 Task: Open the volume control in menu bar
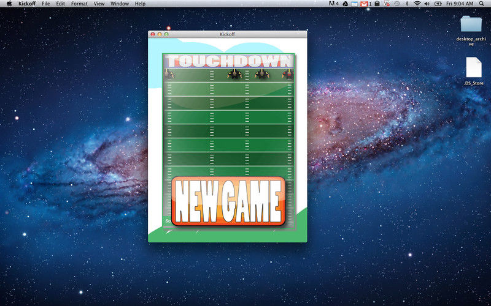click(x=427, y=4)
